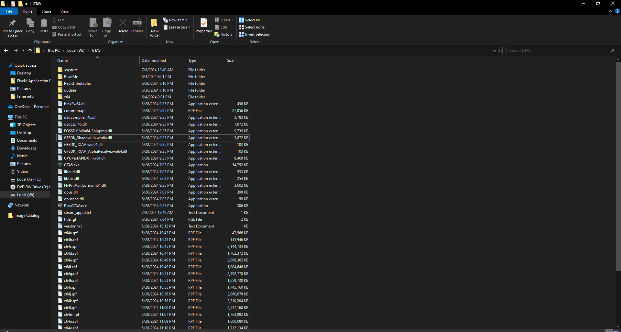The image size is (621, 332).
Task: Click the Delete icon in ribbon
Action: (x=123, y=23)
